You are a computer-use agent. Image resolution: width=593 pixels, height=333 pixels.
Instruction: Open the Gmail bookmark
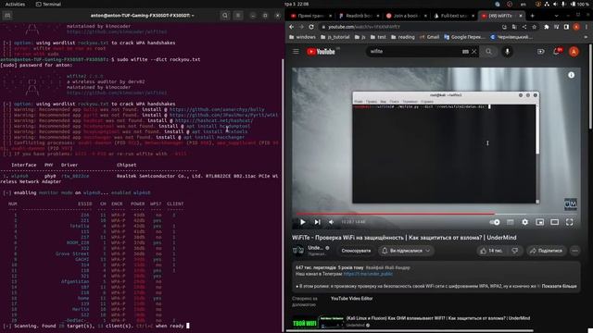429,37
